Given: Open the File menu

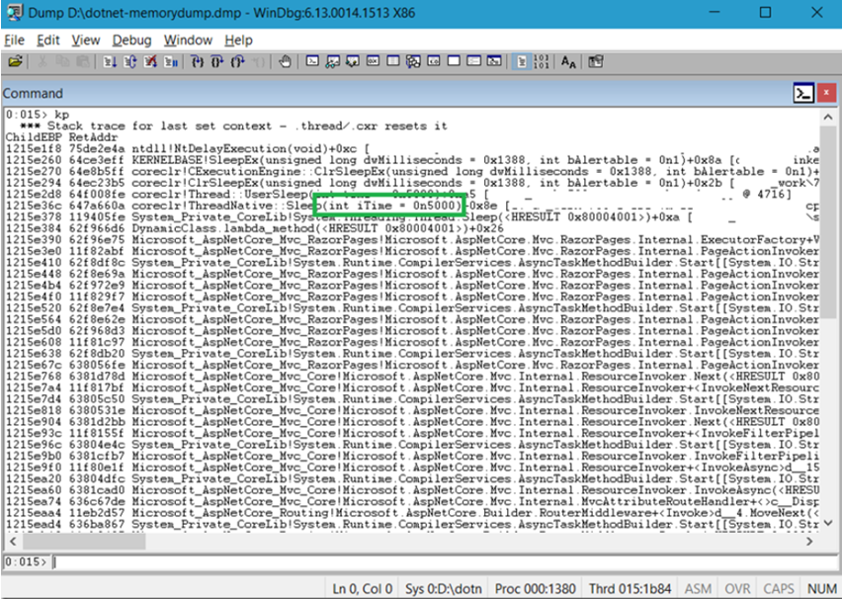Looking at the screenshot, I should (15, 41).
